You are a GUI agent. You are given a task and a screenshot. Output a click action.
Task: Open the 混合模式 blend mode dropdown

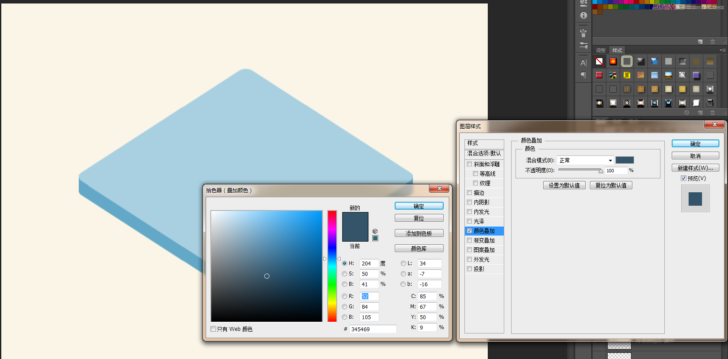585,160
